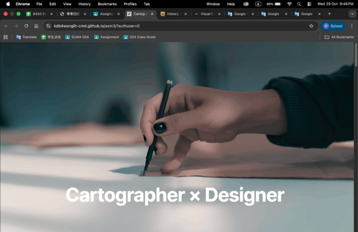
Task: Click the page vertical scrollbar
Action: (356, 56)
